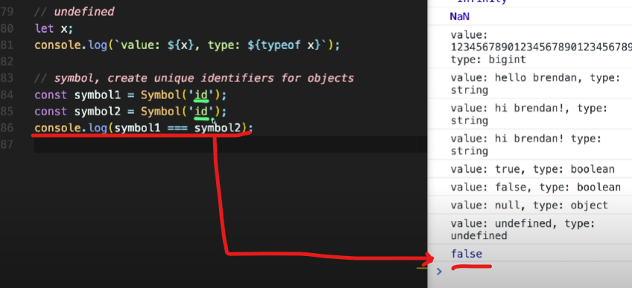The height and width of the screenshot is (288, 632).
Task: Click the console prompt chevron
Action: (x=439, y=272)
